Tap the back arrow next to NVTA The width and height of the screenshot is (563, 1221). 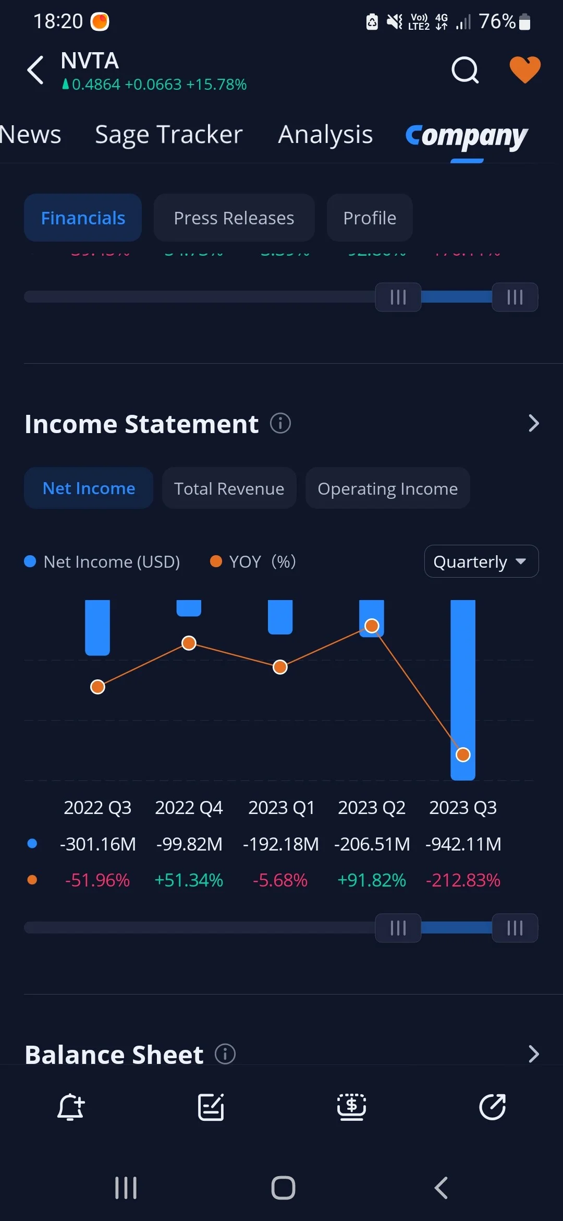point(35,70)
